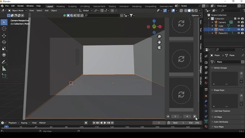Choose the Annotate tool
This screenshot has width=245, height=138.
(x=4, y=62)
